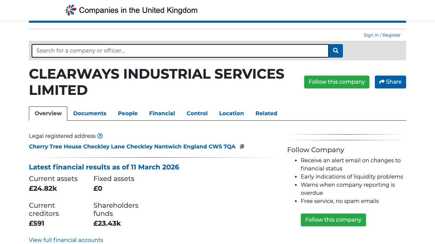This screenshot has height=244, width=435.
Task: Copy the registered address using the copy icon
Action: click(242, 146)
